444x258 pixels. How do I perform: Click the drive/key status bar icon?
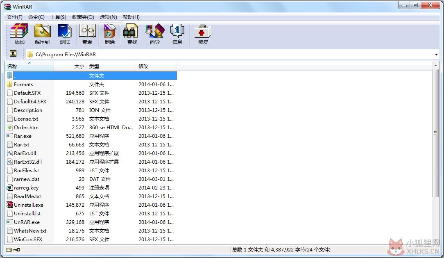[13, 250]
